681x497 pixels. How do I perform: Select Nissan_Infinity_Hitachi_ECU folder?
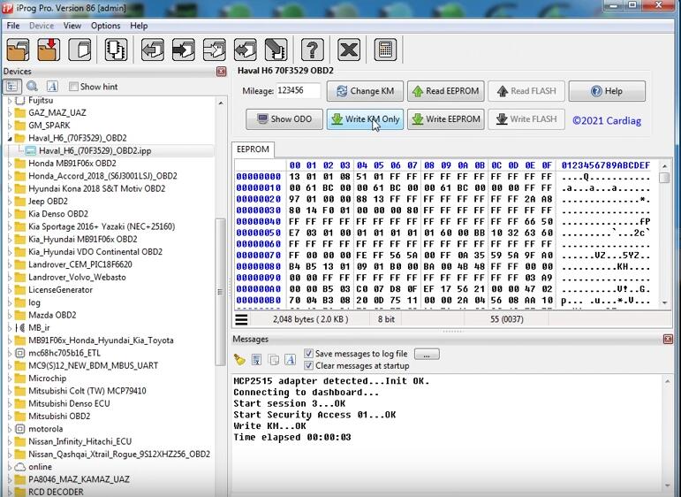click(79, 441)
